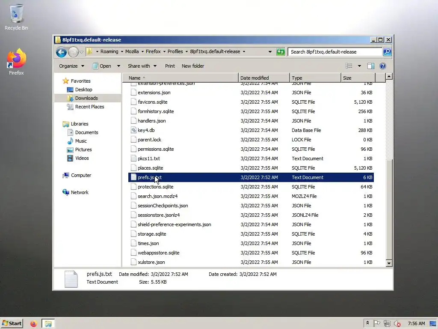
Task: Select the Firefox desktop shortcut
Action: point(16,62)
